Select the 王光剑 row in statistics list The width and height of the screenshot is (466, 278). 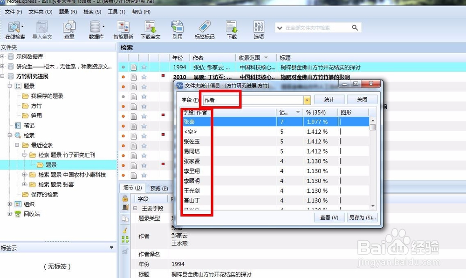(x=275, y=190)
